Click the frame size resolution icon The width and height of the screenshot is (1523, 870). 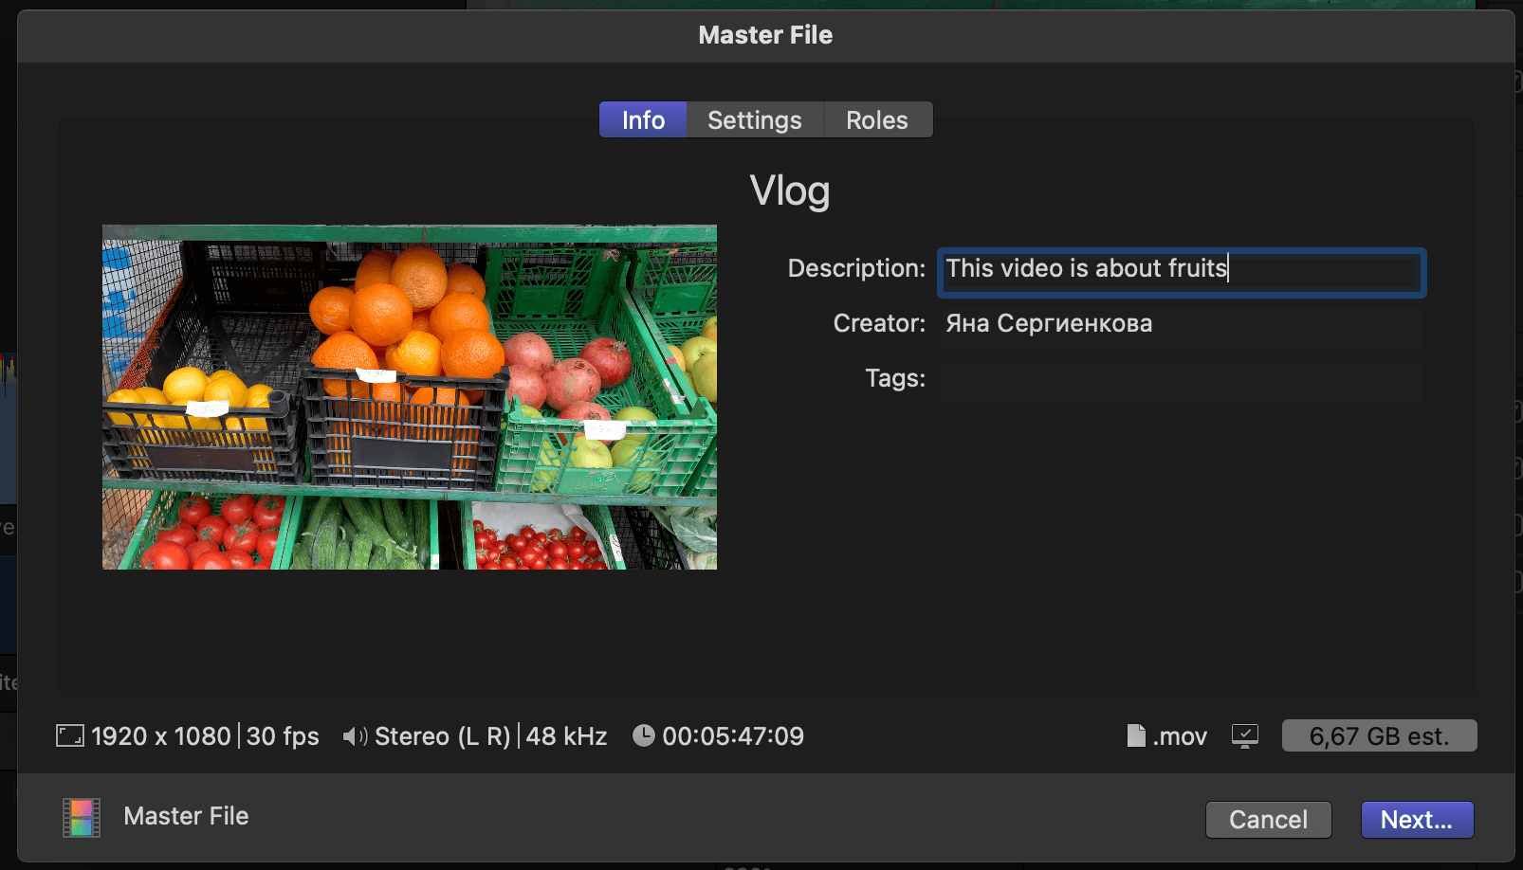[70, 736]
